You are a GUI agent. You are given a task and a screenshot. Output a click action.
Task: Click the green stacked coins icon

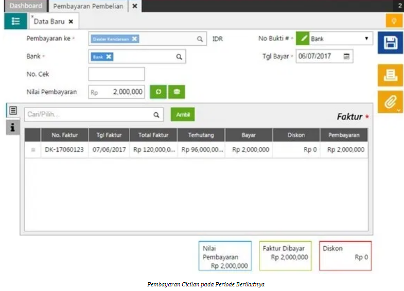(x=177, y=92)
